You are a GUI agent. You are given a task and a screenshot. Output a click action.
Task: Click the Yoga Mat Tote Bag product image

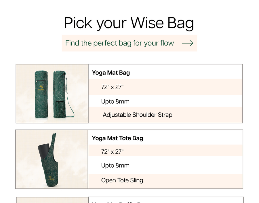click(x=52, y=159)
